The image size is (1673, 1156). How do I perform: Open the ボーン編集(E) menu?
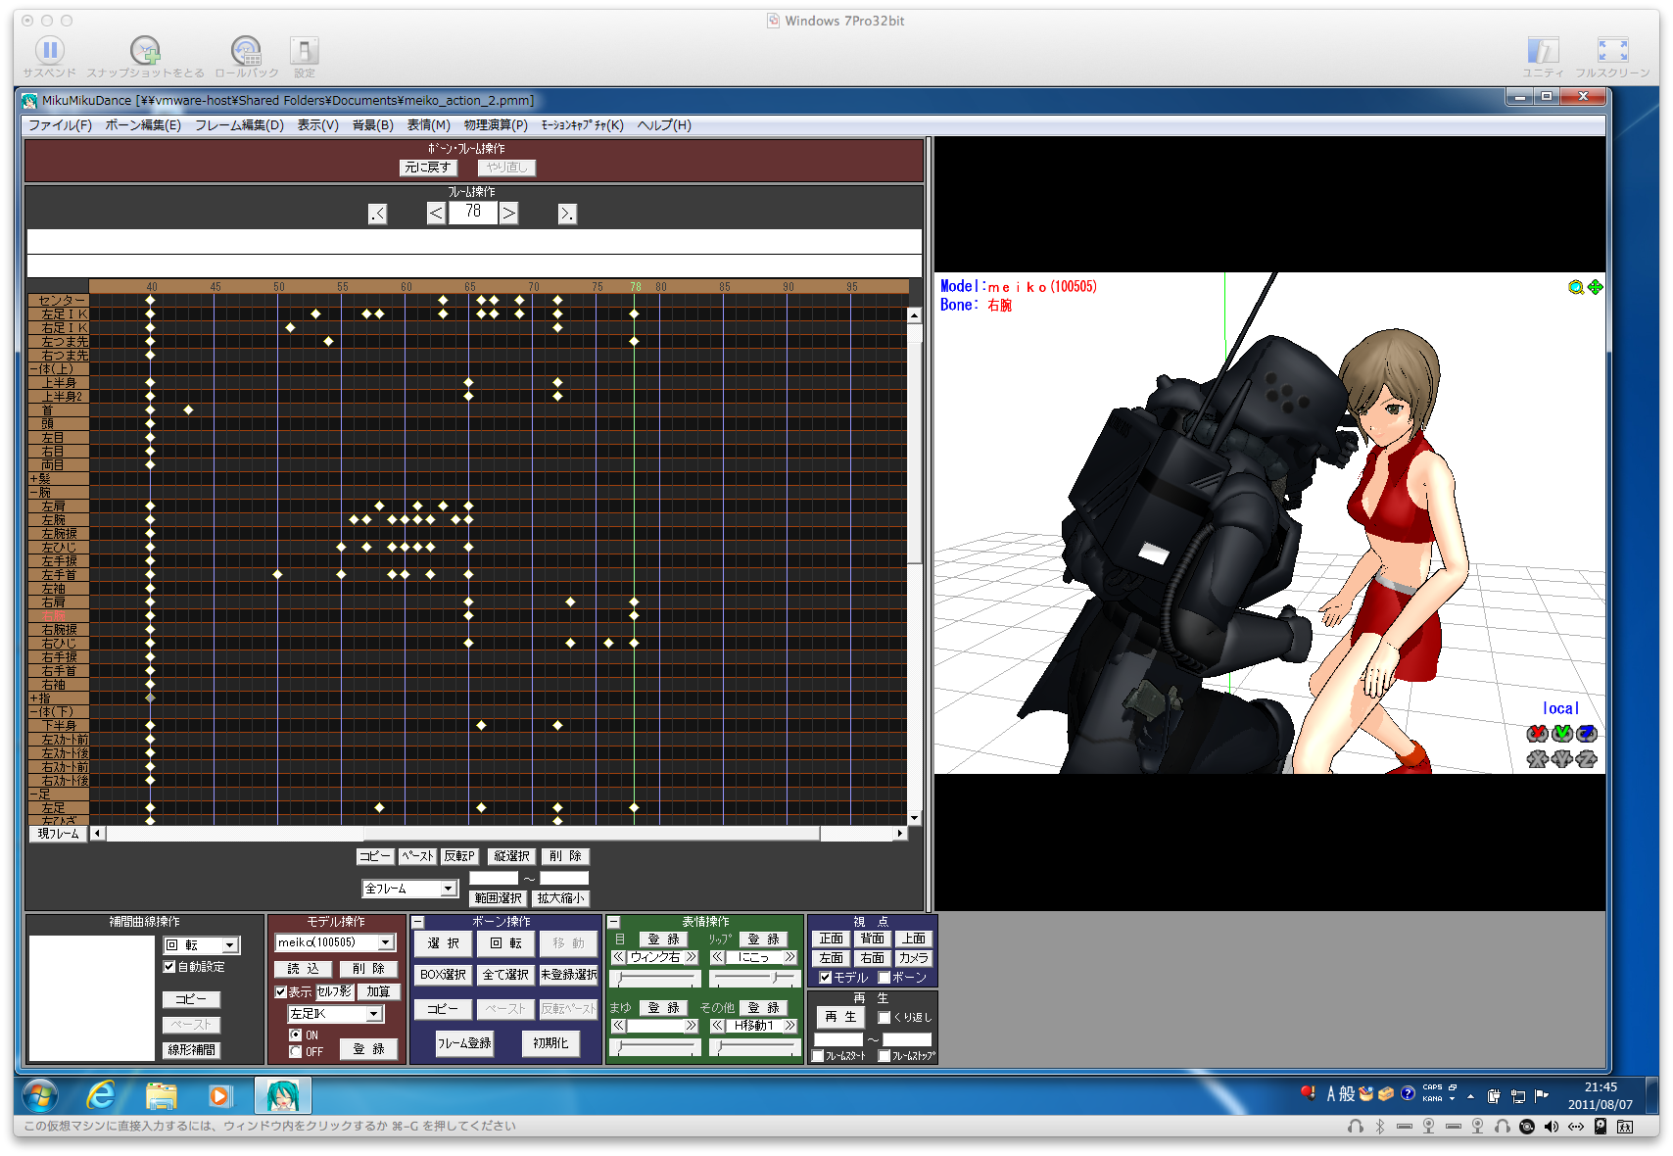pos(143,125)
